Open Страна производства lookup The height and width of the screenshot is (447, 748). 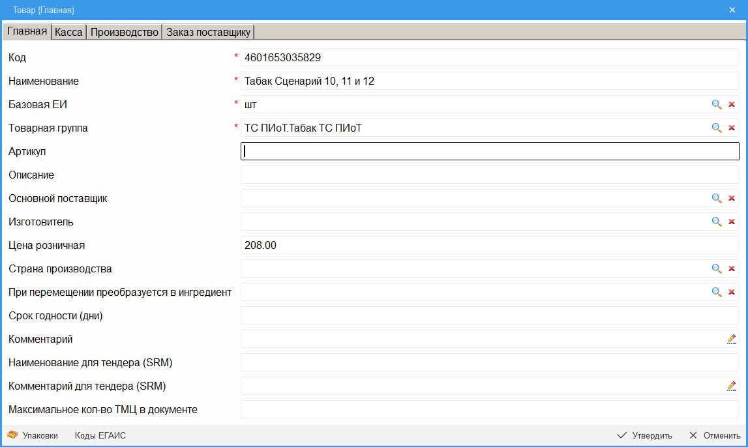click(716, 268)
